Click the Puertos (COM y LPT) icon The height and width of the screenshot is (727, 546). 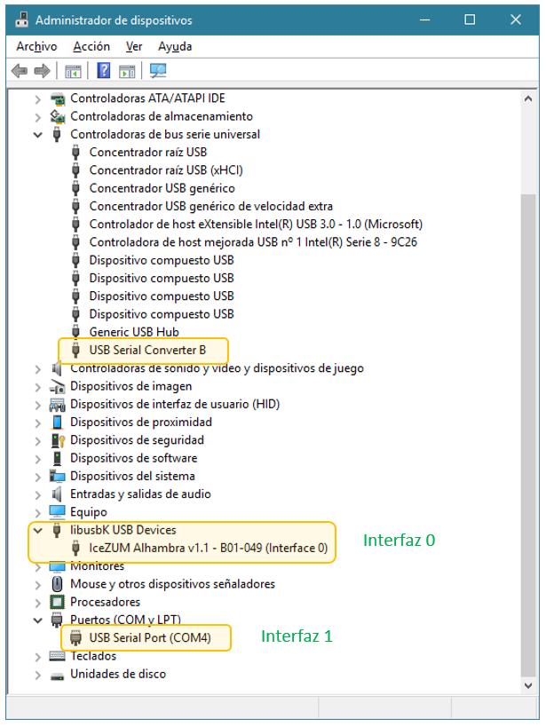[57, 620]
